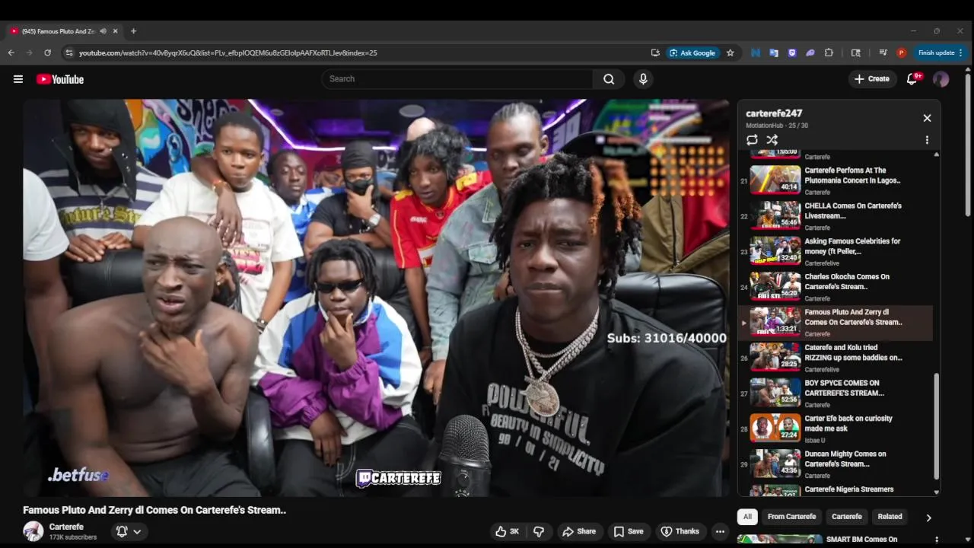Open the YouTube hamburger guide menu
Viewport: 974px width, 548px height.
[18, 79]
